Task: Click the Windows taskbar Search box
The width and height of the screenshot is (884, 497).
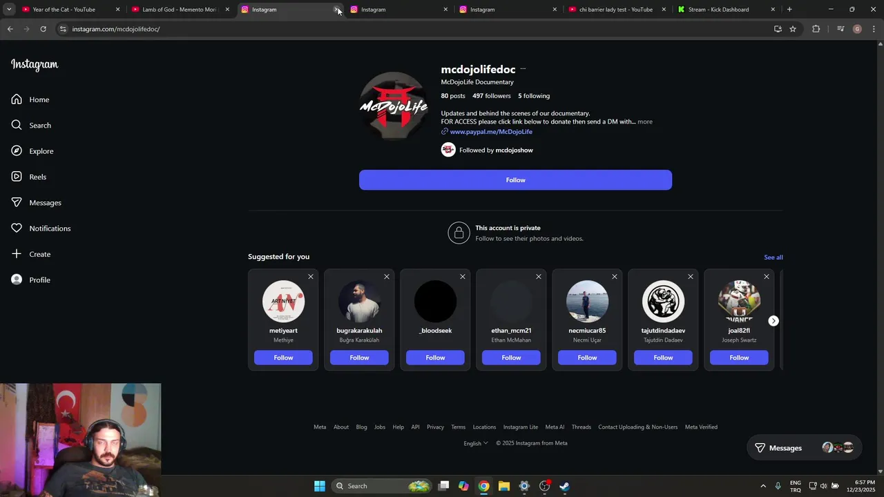Action: tap(381, 486)
